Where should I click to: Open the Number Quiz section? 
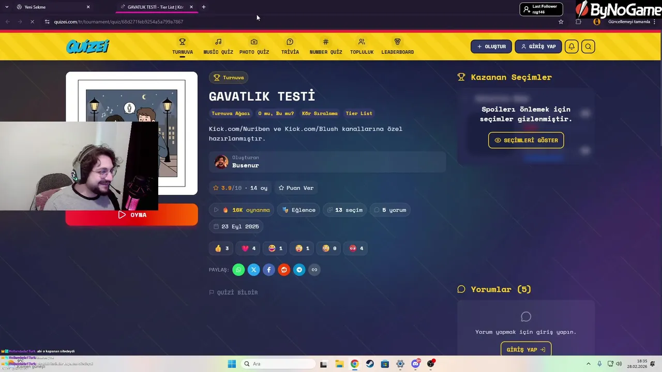[x=326, y=47]
